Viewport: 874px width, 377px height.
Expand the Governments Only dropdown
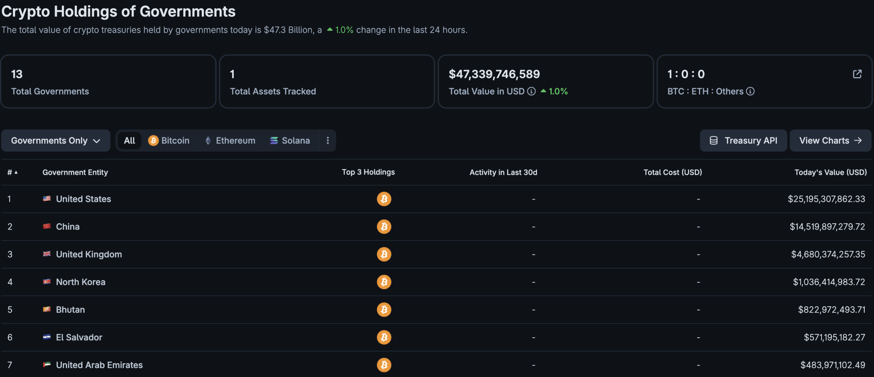[56, 140]
